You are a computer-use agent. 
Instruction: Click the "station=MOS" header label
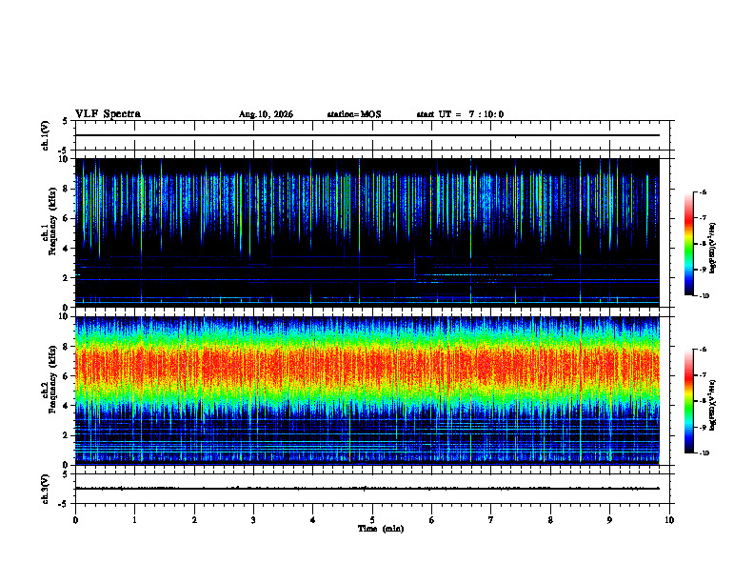[354, 114]
